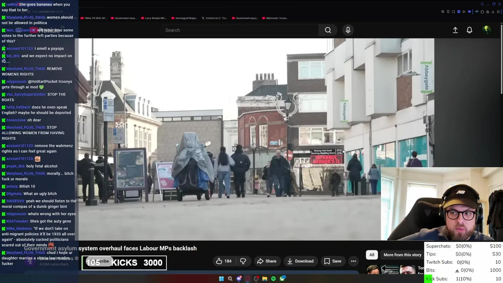
Task: Click chat username 'psyph_dnb'
Action: point(15,166)
